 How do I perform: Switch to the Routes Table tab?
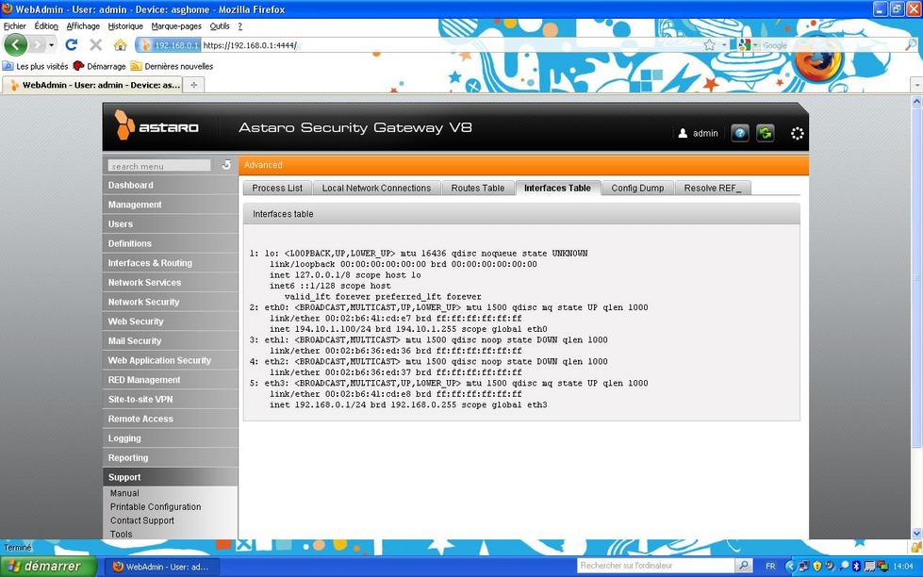(478, 188)
